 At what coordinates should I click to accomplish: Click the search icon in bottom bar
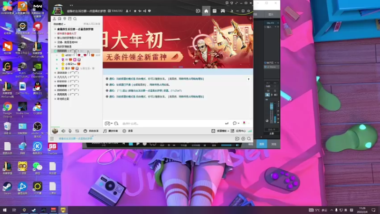click(249, 138)
